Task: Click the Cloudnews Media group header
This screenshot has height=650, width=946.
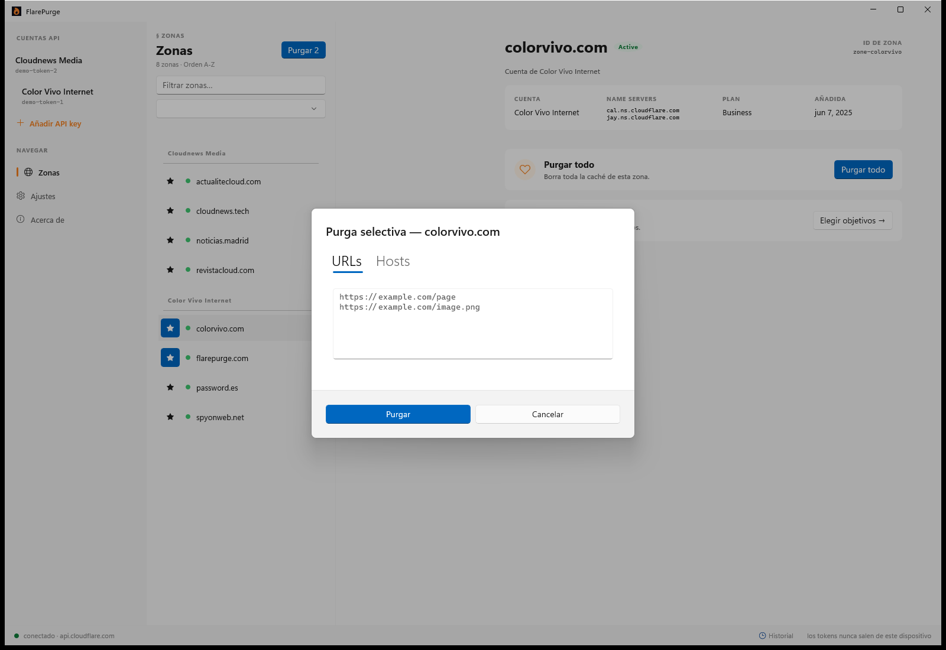Action: pyautogui.click(x=196, y=154)
